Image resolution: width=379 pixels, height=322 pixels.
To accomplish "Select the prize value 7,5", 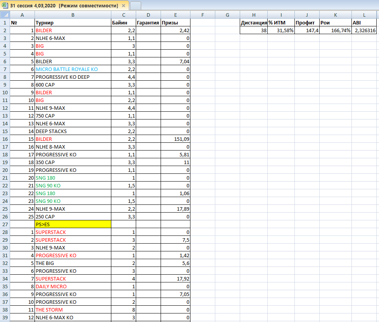I will tap(175, 240).
